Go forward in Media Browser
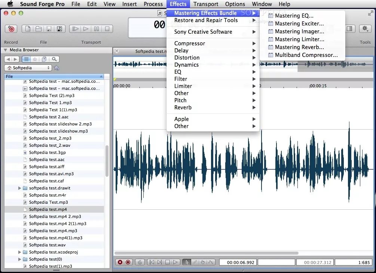Screen dimensions: 376x273 pos(15,59)
